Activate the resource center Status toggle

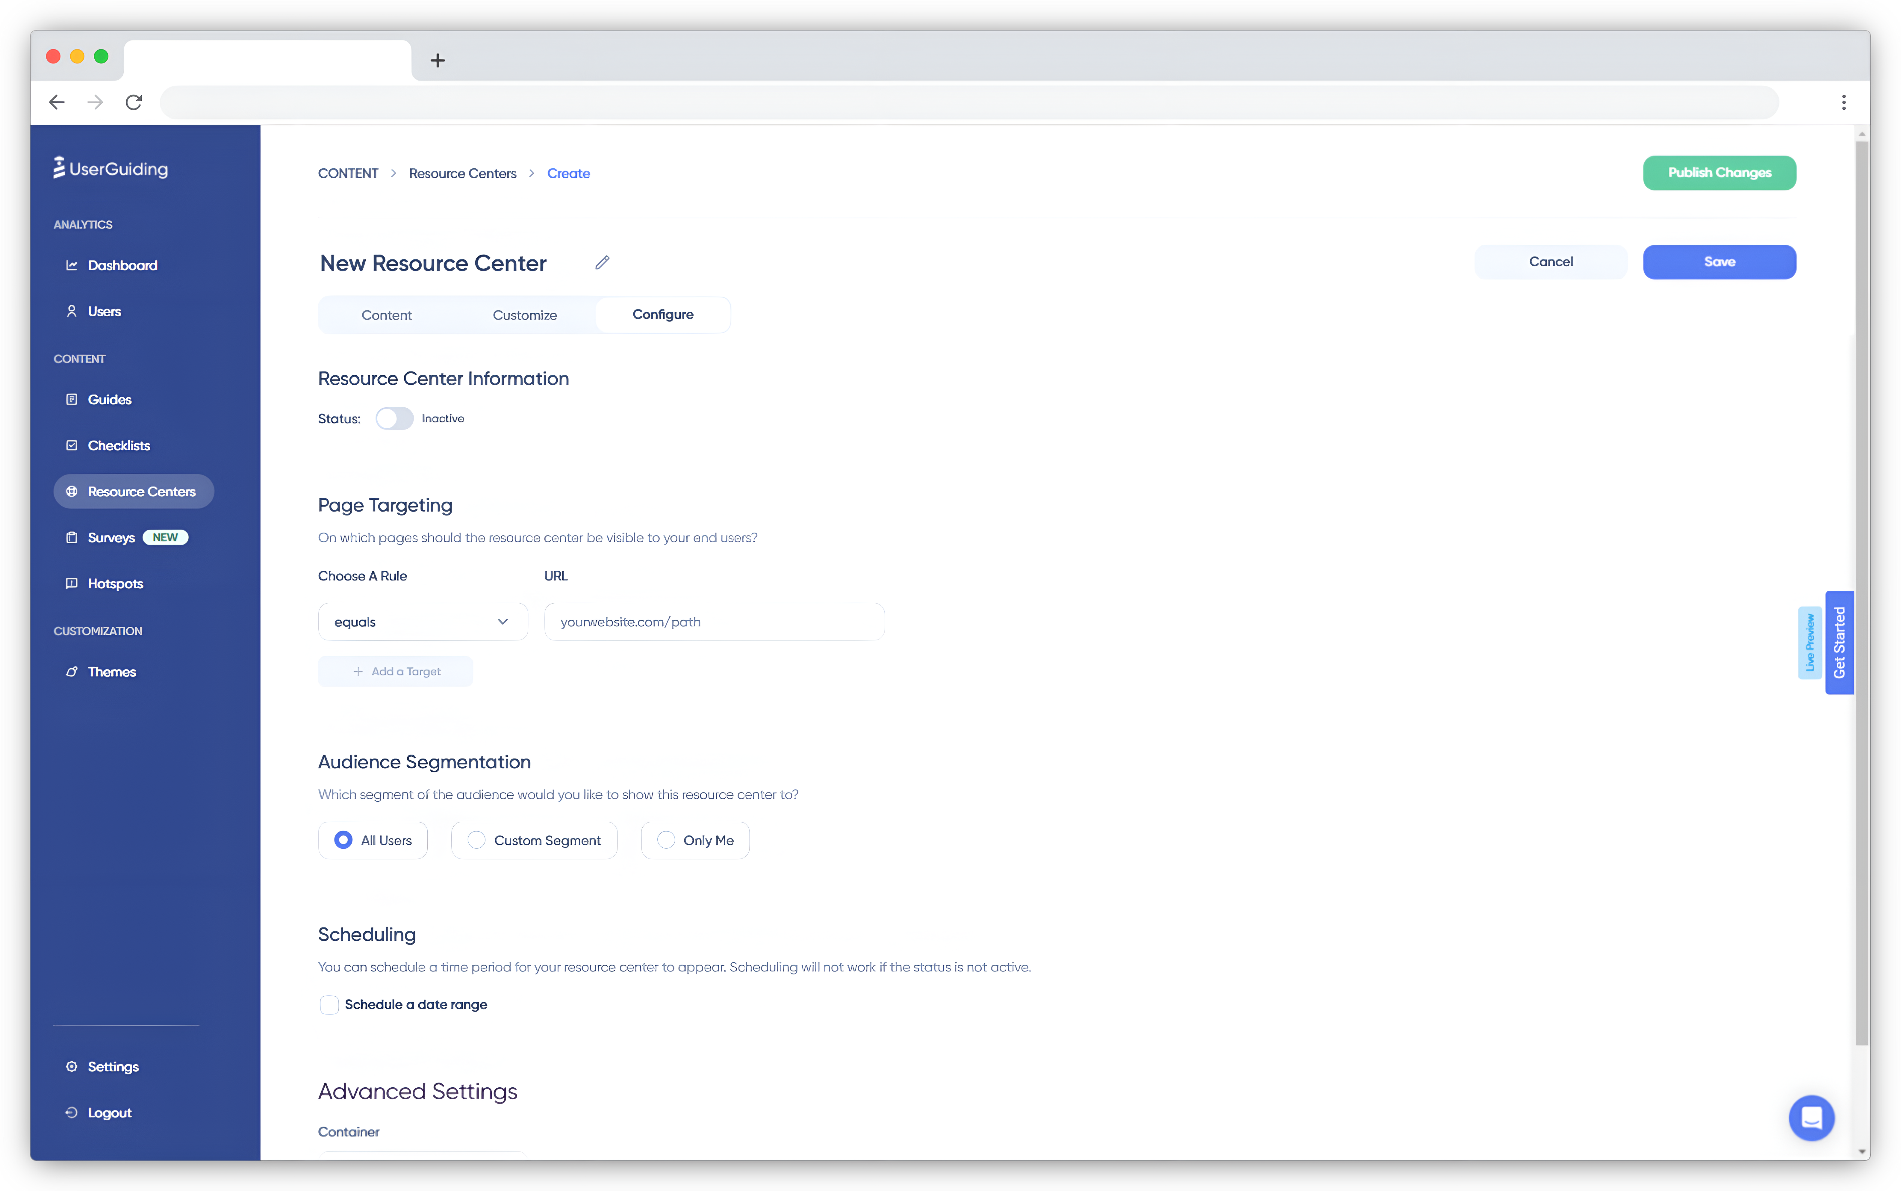coord(394,418)
